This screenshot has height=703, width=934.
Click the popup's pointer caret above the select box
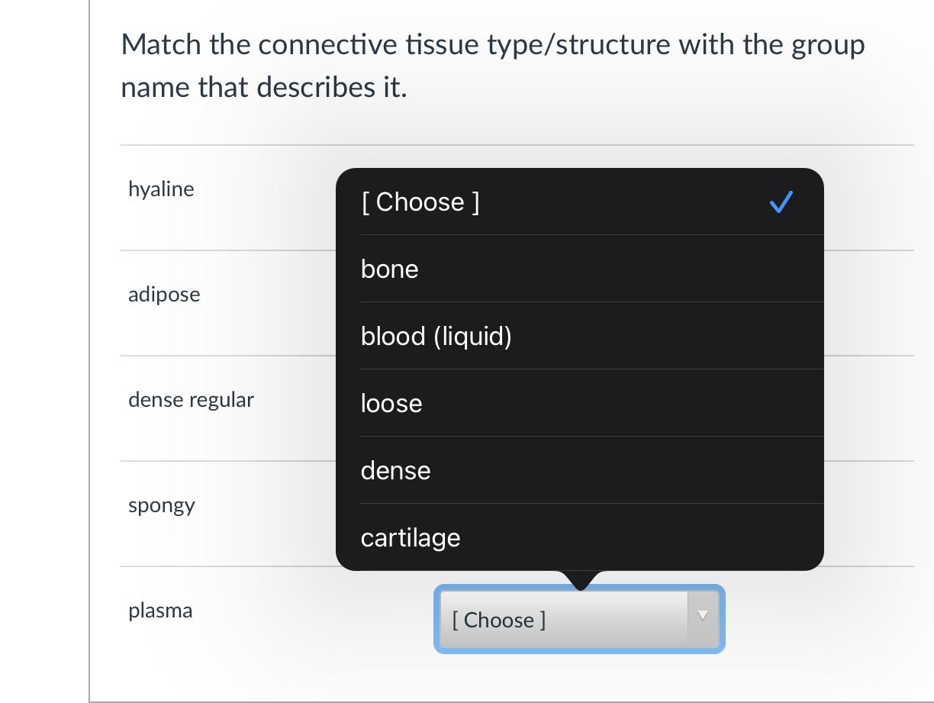pos(581,580)
